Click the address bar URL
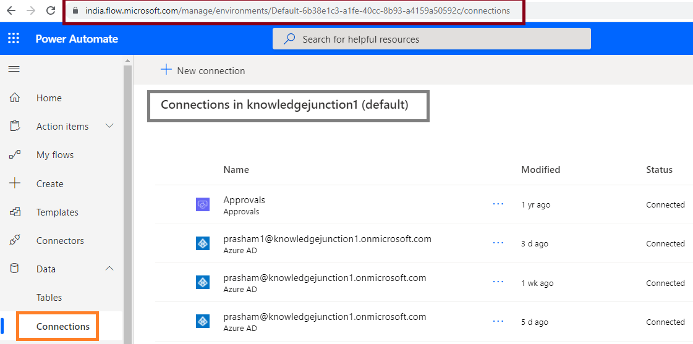The height and width of the screenshot is (344, 693). click(297, 10)
